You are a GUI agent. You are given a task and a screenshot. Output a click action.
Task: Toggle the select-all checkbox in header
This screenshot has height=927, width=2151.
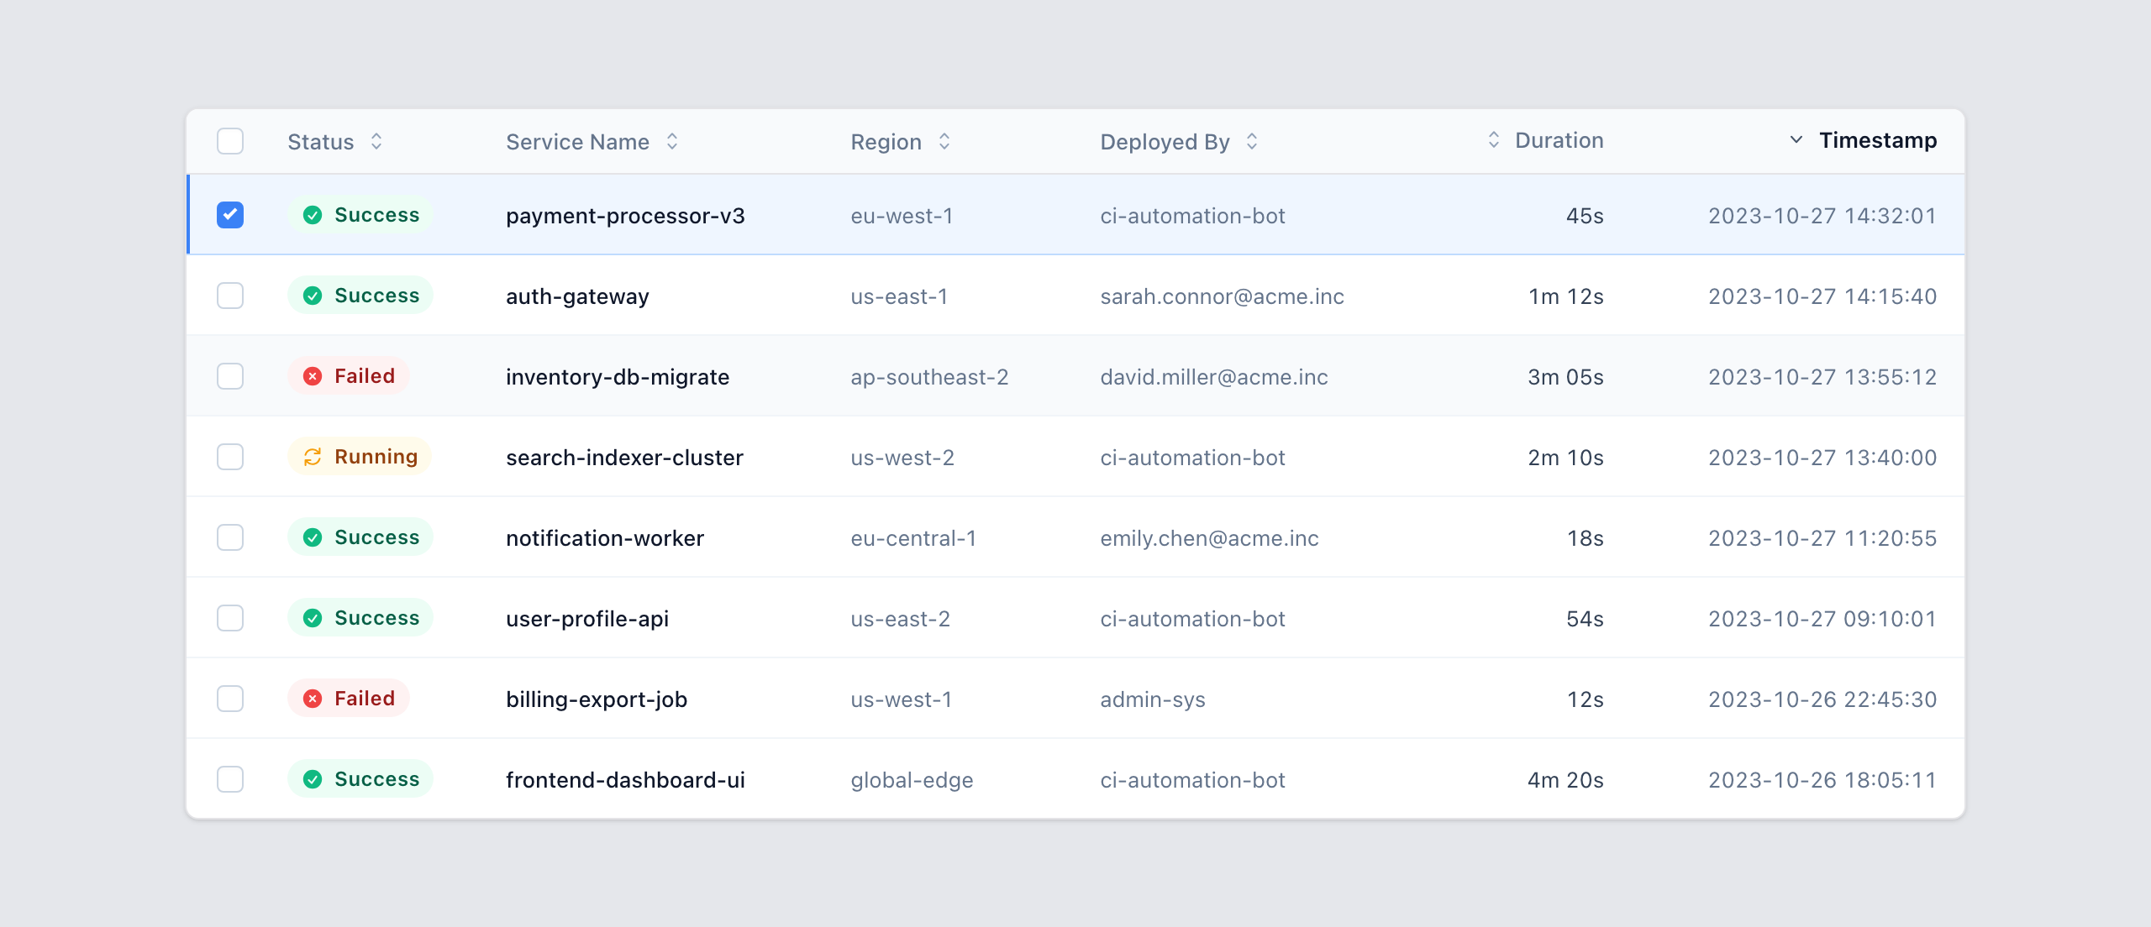click(x=230, y=141)
